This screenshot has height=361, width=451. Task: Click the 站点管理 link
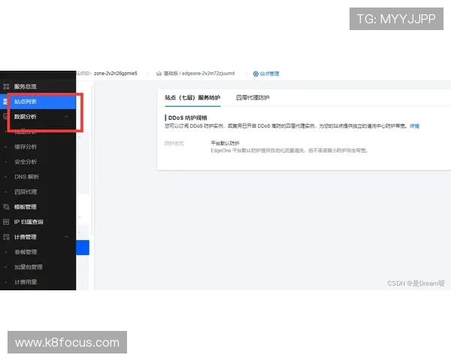pos(269,74)
